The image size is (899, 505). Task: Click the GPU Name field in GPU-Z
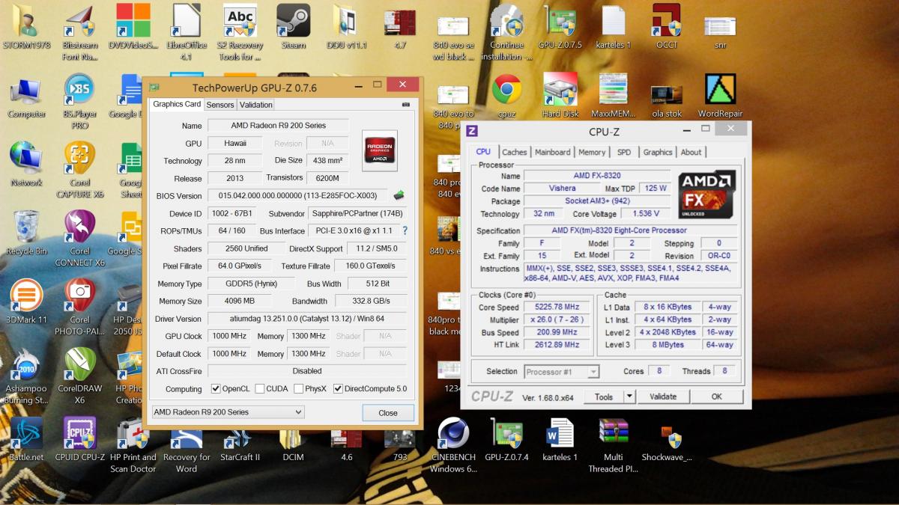[278, 125]
